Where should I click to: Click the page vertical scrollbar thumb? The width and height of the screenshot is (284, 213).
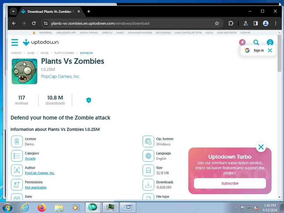coord(279,54)
